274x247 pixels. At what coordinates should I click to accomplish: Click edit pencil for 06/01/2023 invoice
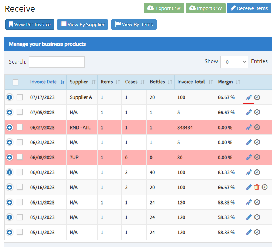[249, 172]
